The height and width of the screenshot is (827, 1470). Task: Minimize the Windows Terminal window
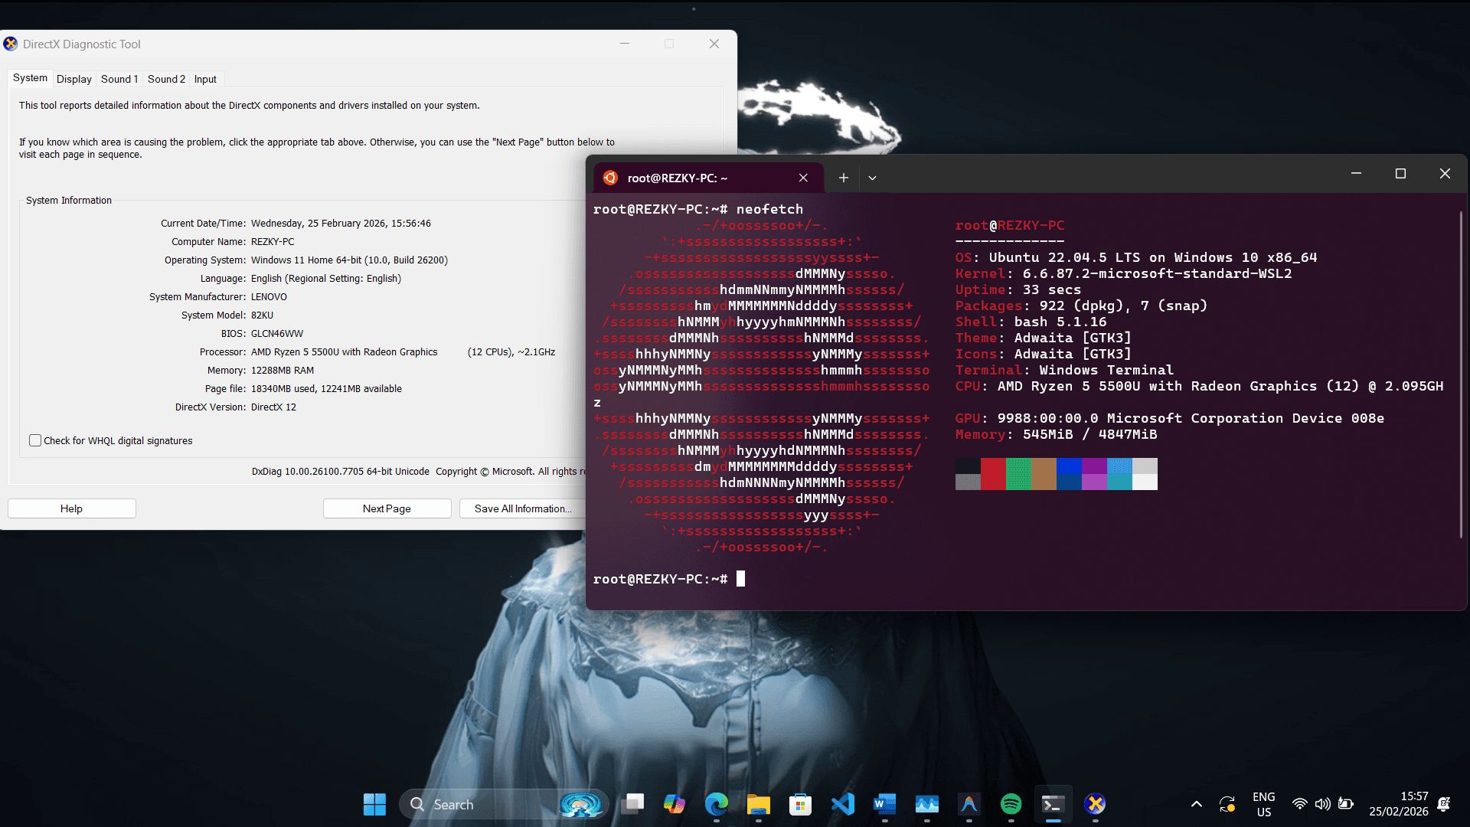[x=1356, y=174]
